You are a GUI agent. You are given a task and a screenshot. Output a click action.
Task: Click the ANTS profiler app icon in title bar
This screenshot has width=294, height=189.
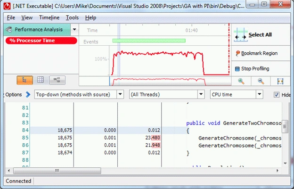click(7, 6)
